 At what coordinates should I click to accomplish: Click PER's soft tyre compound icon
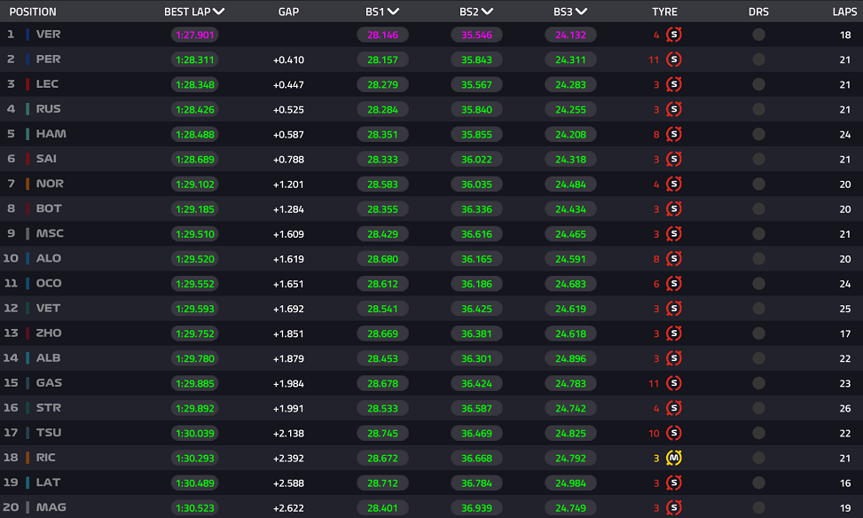point(674,59)
